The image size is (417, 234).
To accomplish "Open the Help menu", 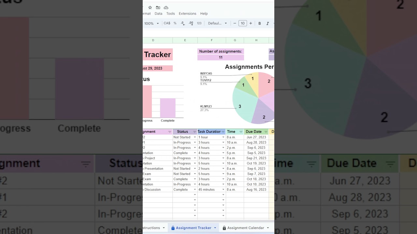I will point(204,14).
